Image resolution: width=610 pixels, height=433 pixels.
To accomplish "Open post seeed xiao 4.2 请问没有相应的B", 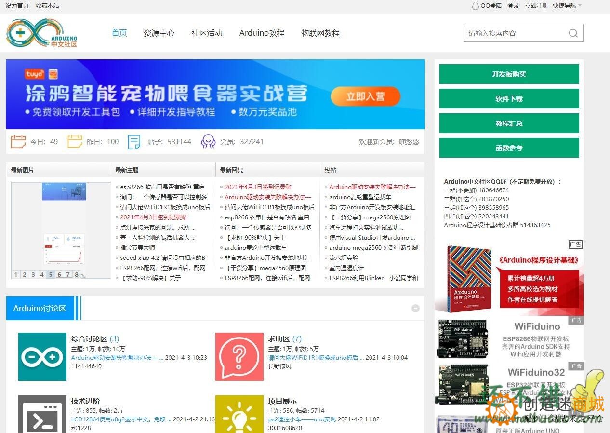I will (x=163, y=257).
